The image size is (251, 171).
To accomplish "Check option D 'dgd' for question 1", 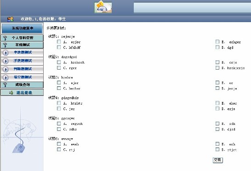I will click(217, 47).
